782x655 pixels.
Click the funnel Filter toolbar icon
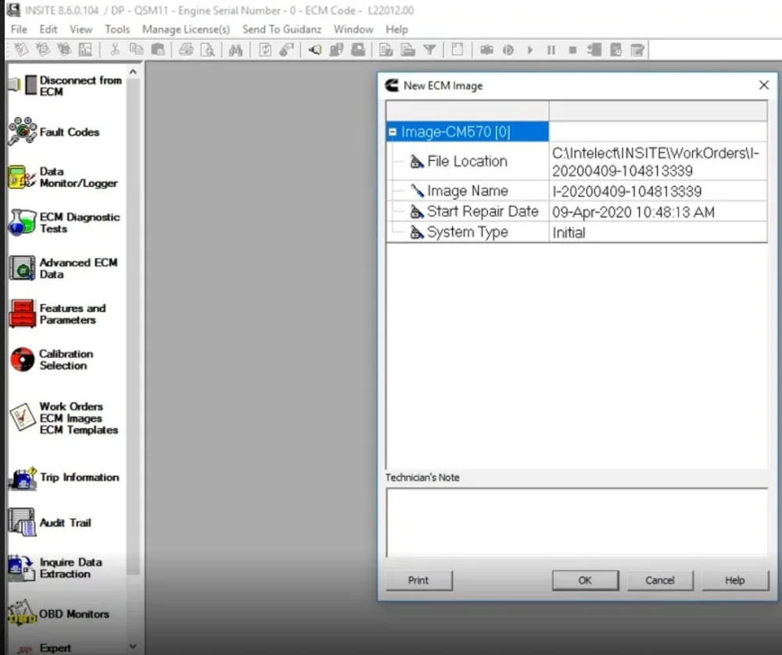429,50
